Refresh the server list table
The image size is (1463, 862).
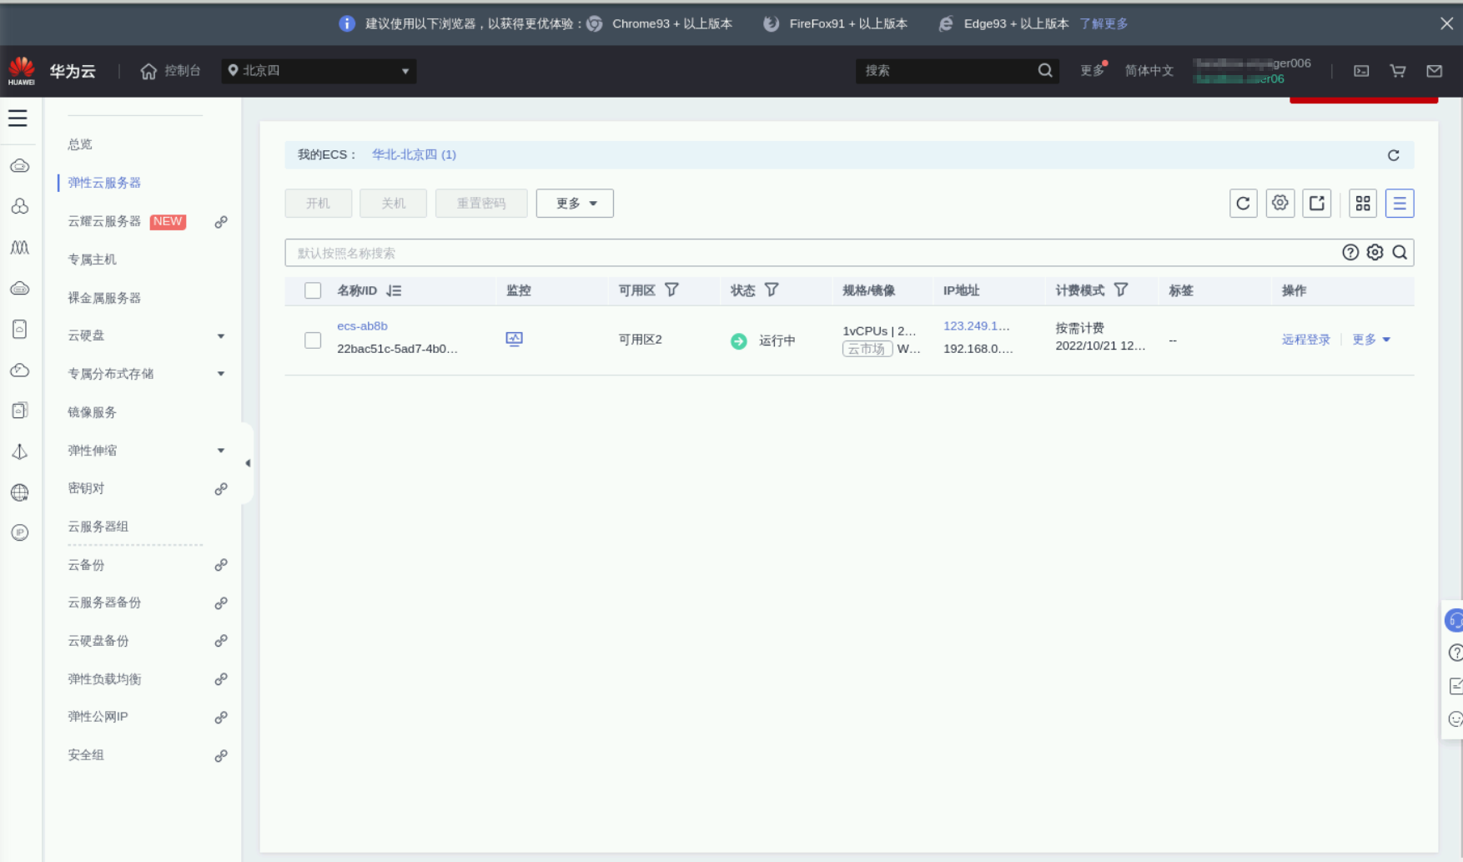click(1243, 204)
